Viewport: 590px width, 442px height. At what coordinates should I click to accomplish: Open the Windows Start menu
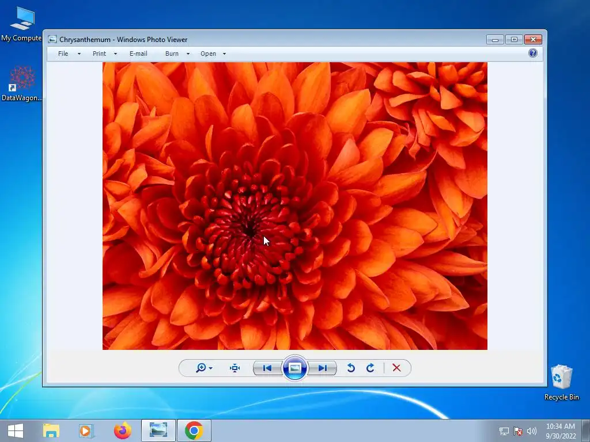16,430
